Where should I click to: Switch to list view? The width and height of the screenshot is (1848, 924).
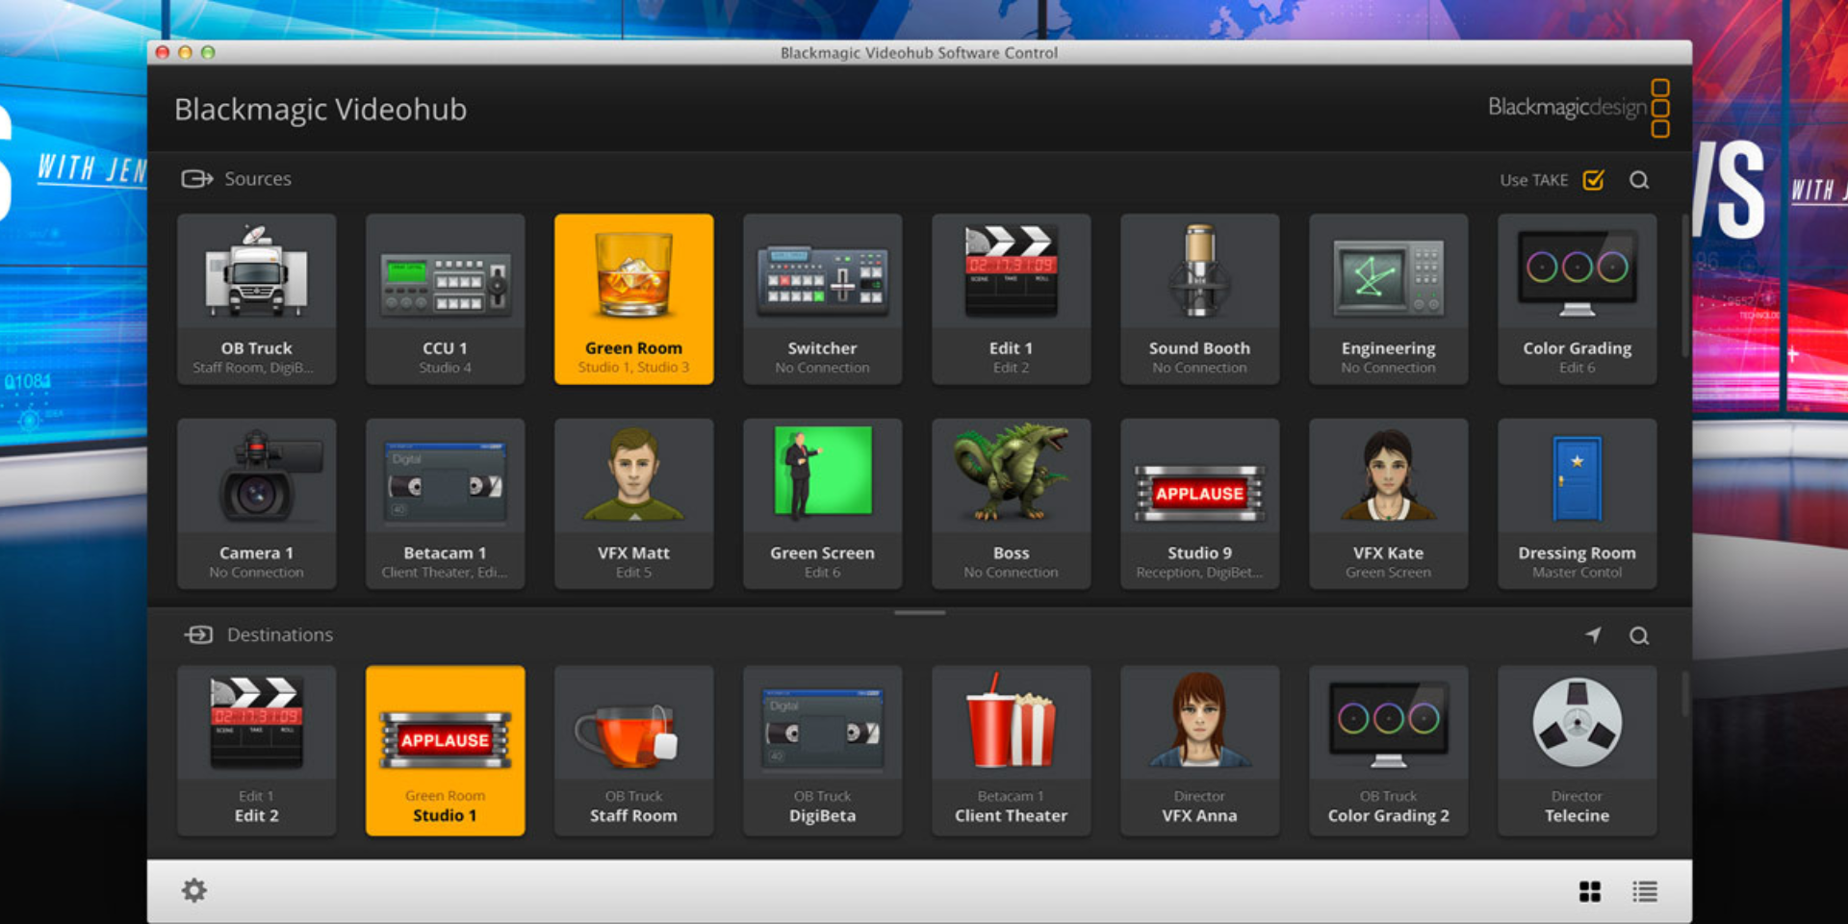pyautogui.click(x=1645, y=892)
